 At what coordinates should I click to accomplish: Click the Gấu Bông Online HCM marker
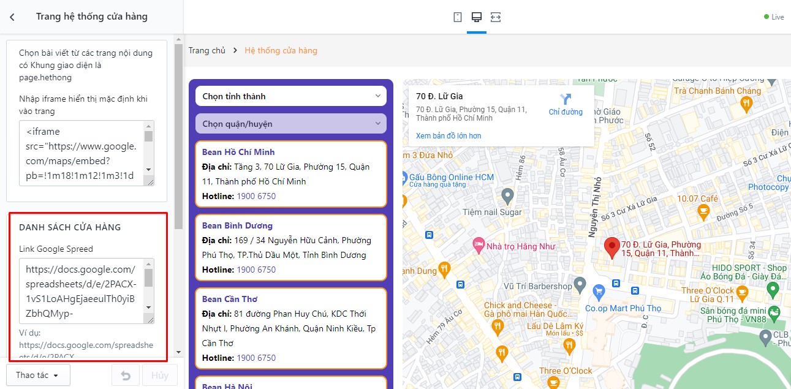pyautogui.click(x=404, y=178)
